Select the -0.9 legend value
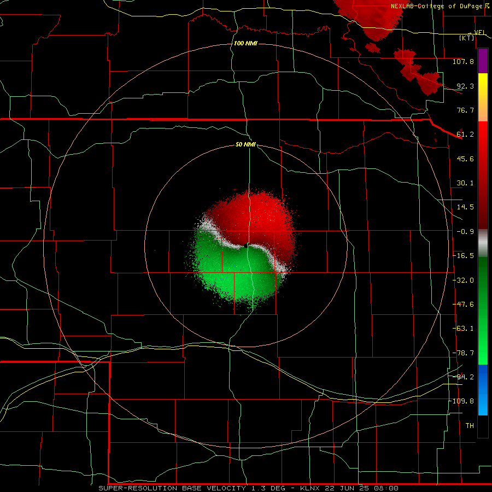The height and width of the screenshot is (492, 492). pos(465,232)
